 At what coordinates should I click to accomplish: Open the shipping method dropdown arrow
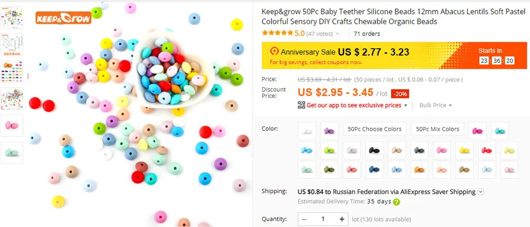pos(481,192)
